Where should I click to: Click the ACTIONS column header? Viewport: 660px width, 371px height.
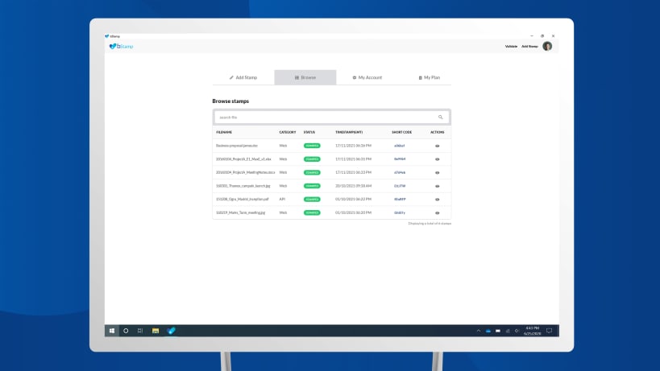(438, 132)
